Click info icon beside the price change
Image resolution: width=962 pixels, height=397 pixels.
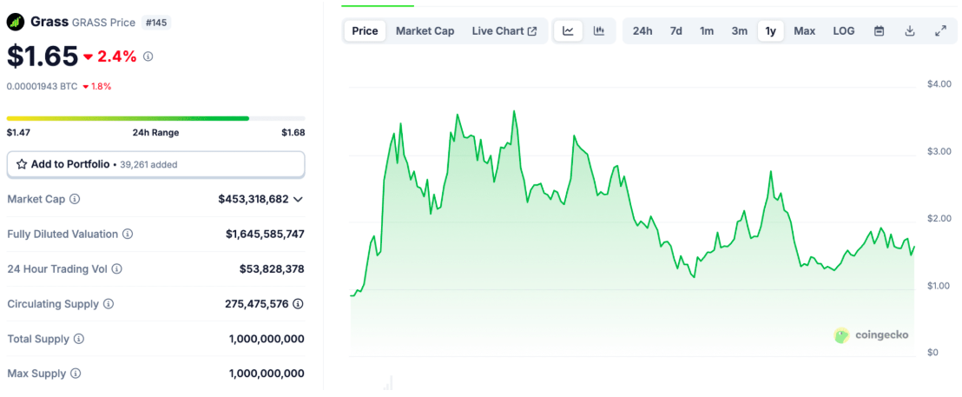click(148, 56)
